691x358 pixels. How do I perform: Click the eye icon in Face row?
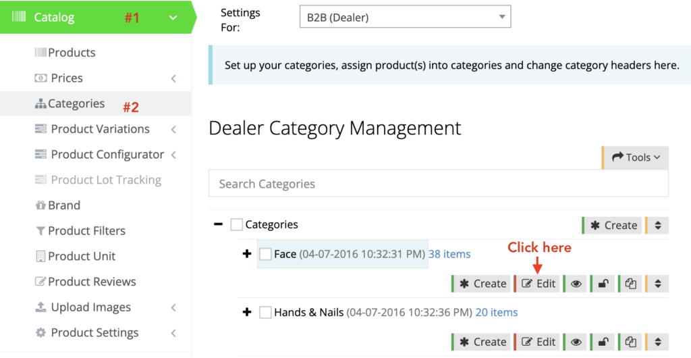pos(576,284)
